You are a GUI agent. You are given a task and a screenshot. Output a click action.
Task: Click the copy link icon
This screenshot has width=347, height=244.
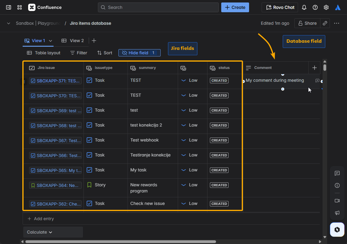click(325, 23)
